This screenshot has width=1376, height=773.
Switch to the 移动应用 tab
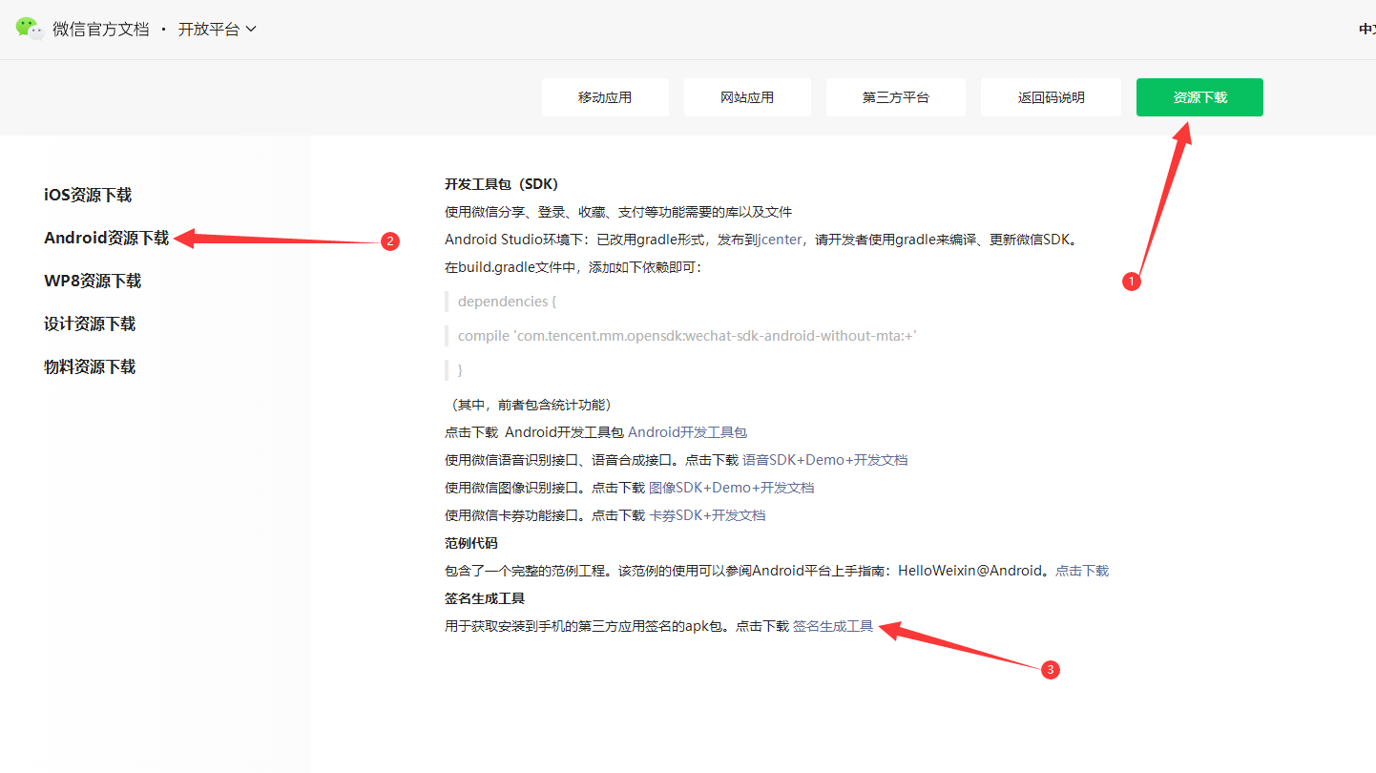tap(605, 97)
